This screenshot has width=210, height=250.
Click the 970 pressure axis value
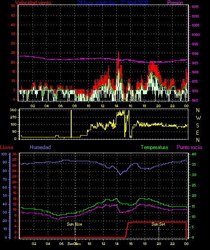[195, 91]
